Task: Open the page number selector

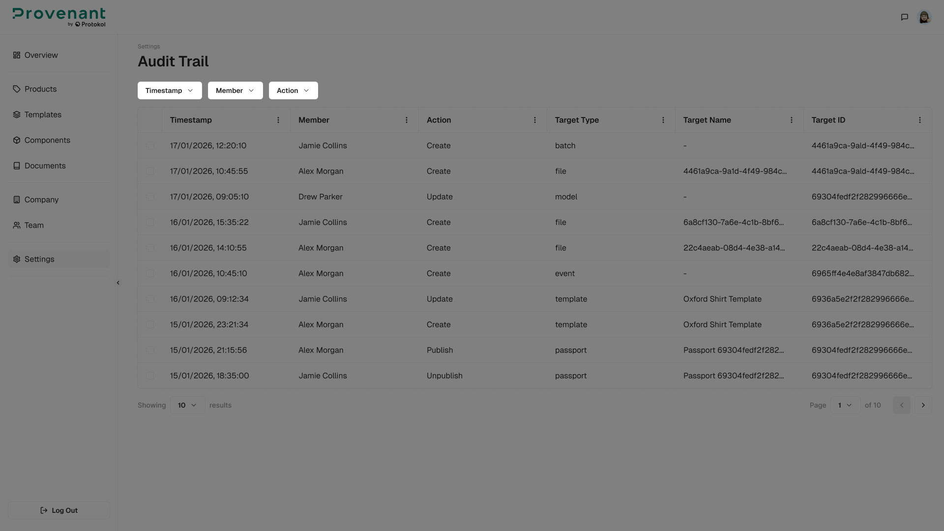Action: tap(845, 405)
